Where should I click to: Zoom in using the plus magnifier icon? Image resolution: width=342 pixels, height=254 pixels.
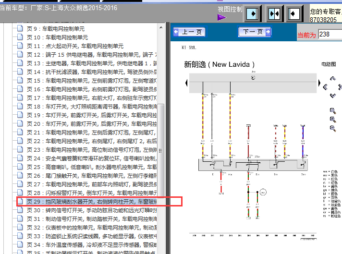pos(332,120)
